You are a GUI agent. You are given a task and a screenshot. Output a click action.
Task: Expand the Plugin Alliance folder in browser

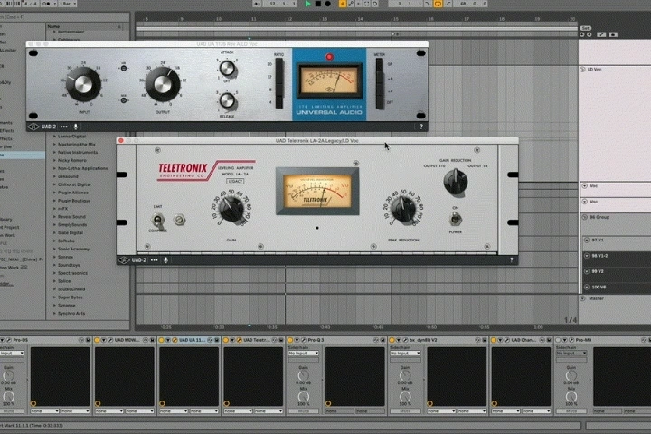click(54, 193)
